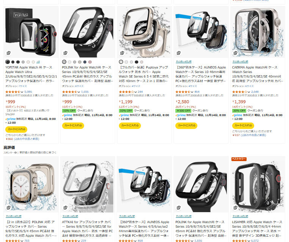Image resolution: width=289 pixels, height=242 pixels.
Task: Click compare icon on Puptoya product image
Action: coord(122,53)
